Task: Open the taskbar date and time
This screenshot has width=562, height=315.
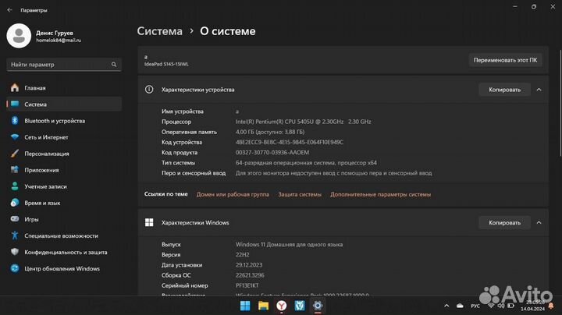Action: [532, 306]
